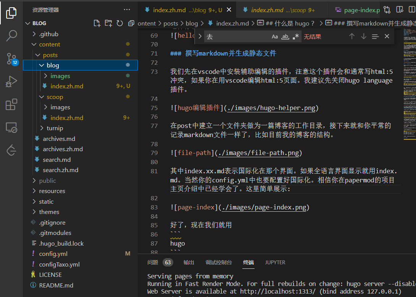Close the find widget
416x297 pixels.
[x=387, y=37]
